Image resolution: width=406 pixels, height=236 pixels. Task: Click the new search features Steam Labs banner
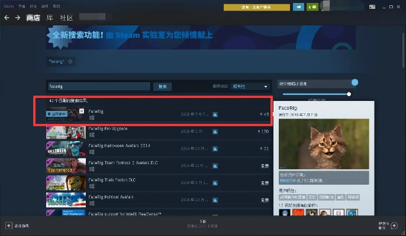(201, 37)
